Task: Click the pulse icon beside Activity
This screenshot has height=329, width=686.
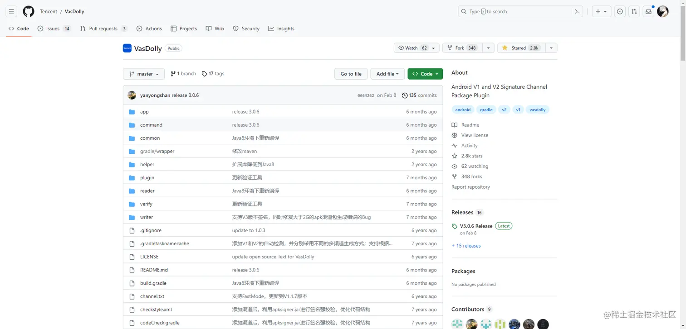Action: [455, 146]
